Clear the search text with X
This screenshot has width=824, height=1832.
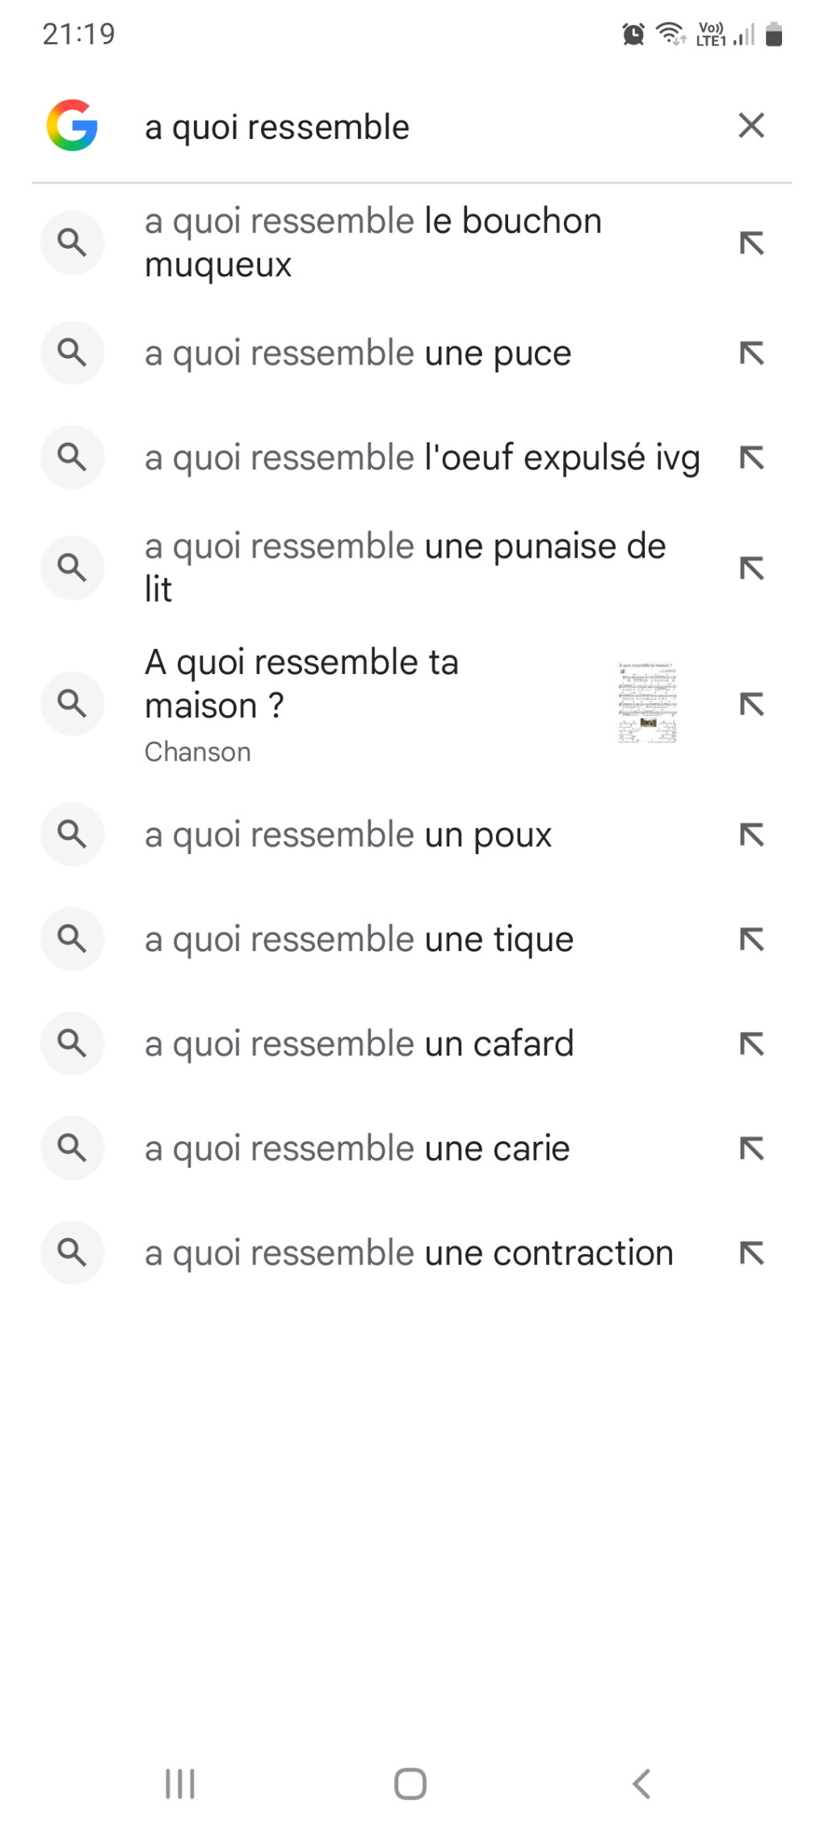tap(750, 125)
